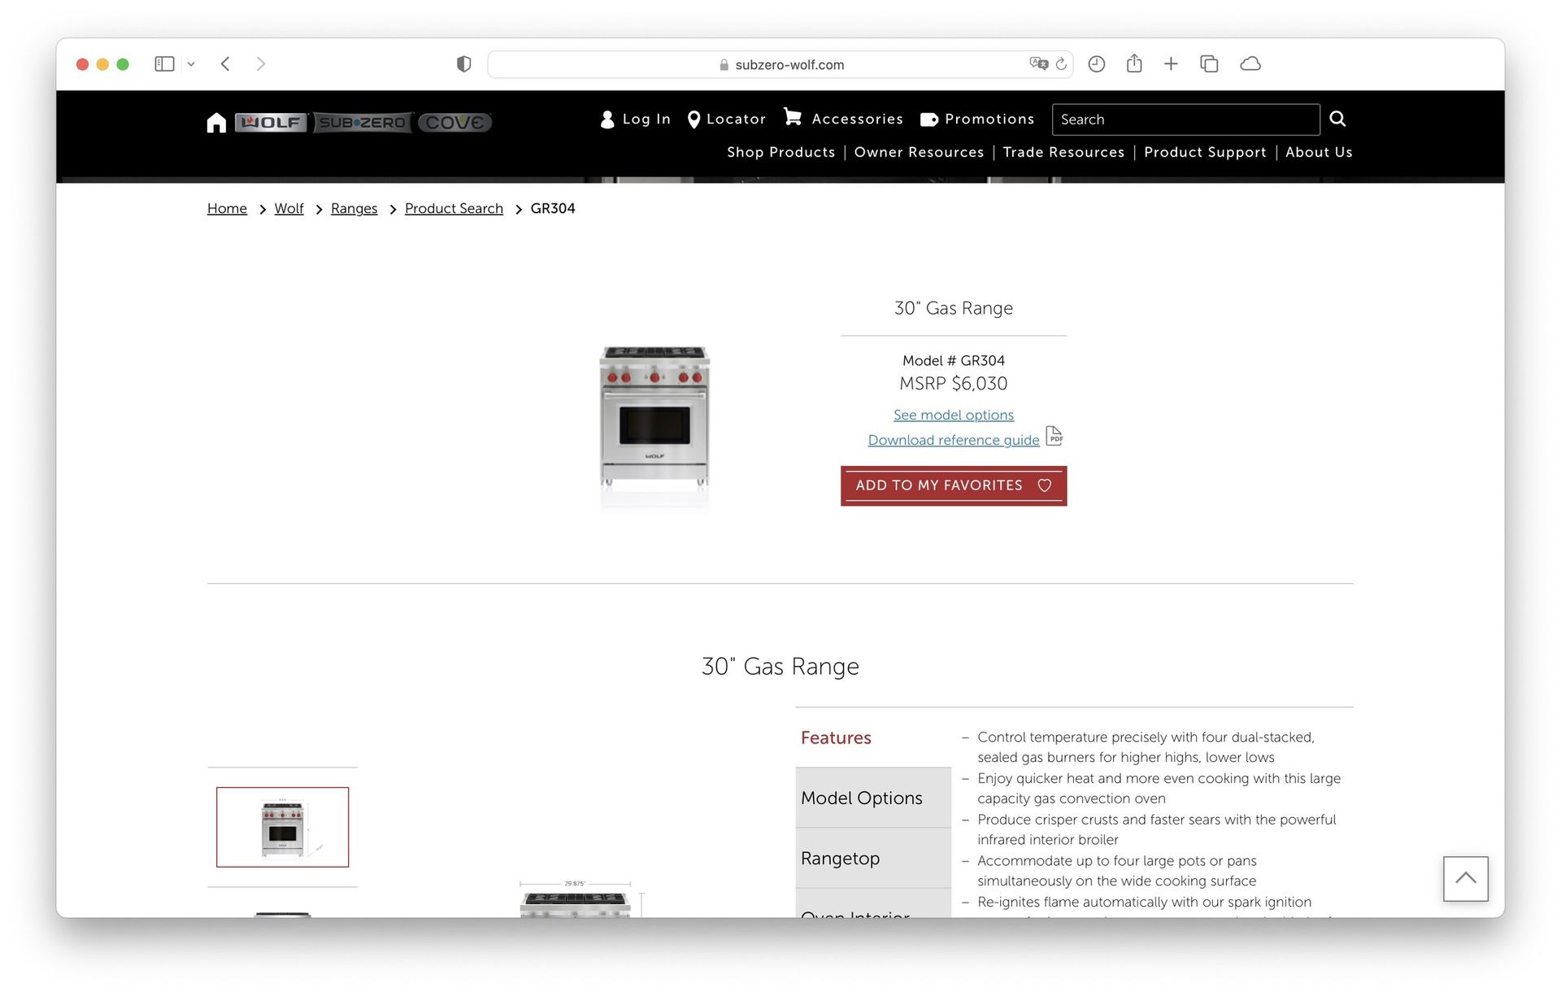Click the Sub-Zero brand logo
The width and height of the screenshot is (1561, 992).
click(x=363, y=122)
